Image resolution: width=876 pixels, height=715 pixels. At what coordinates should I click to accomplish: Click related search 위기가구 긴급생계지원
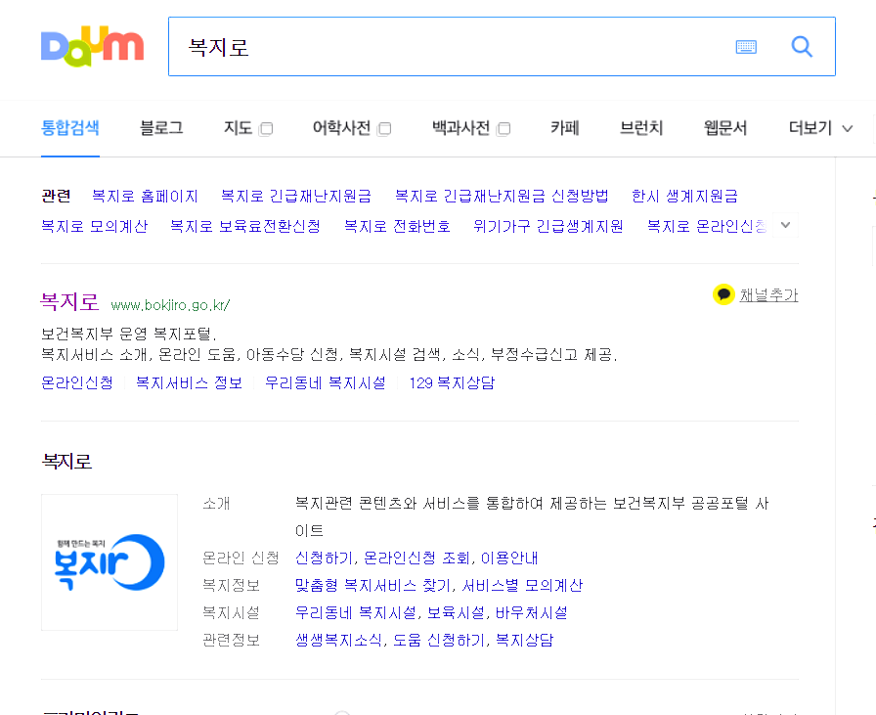(x=548, y=226)
